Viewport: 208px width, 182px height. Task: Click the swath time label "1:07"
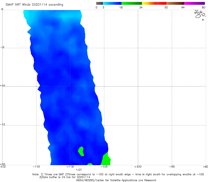[x=79, y=170]
